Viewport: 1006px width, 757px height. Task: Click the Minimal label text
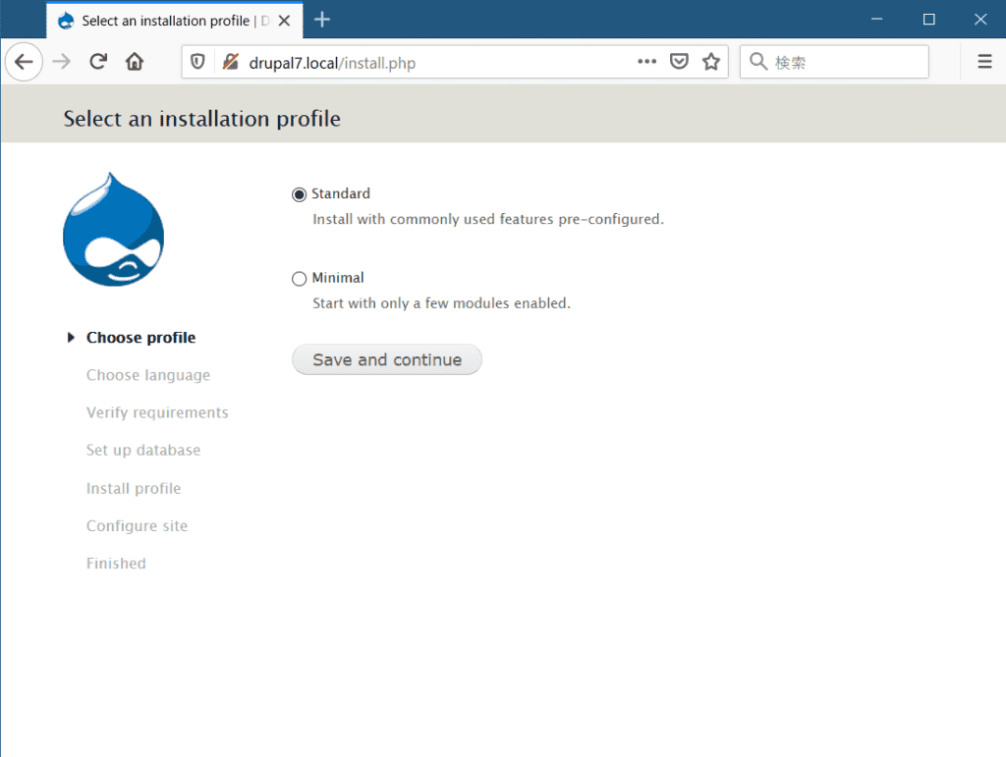pyautogui.click(x=338, y=278)
